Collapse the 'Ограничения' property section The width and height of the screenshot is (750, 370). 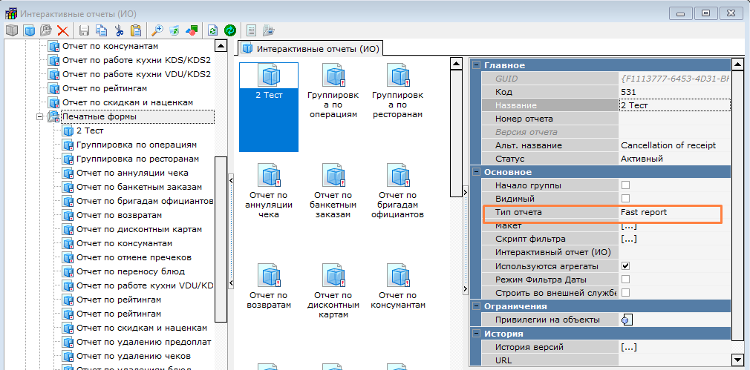(476, 306)
